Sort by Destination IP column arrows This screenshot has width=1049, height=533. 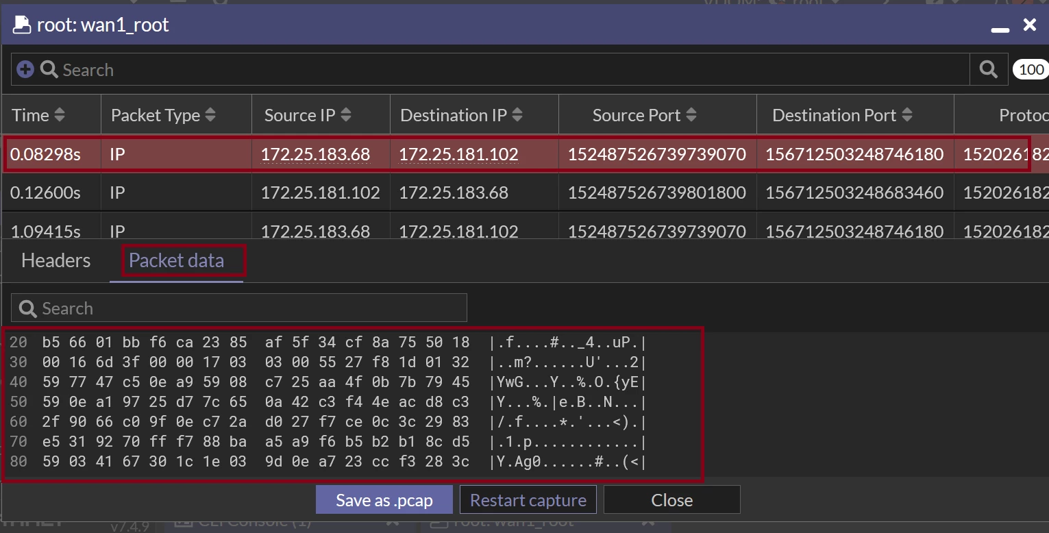click(517, 115)
